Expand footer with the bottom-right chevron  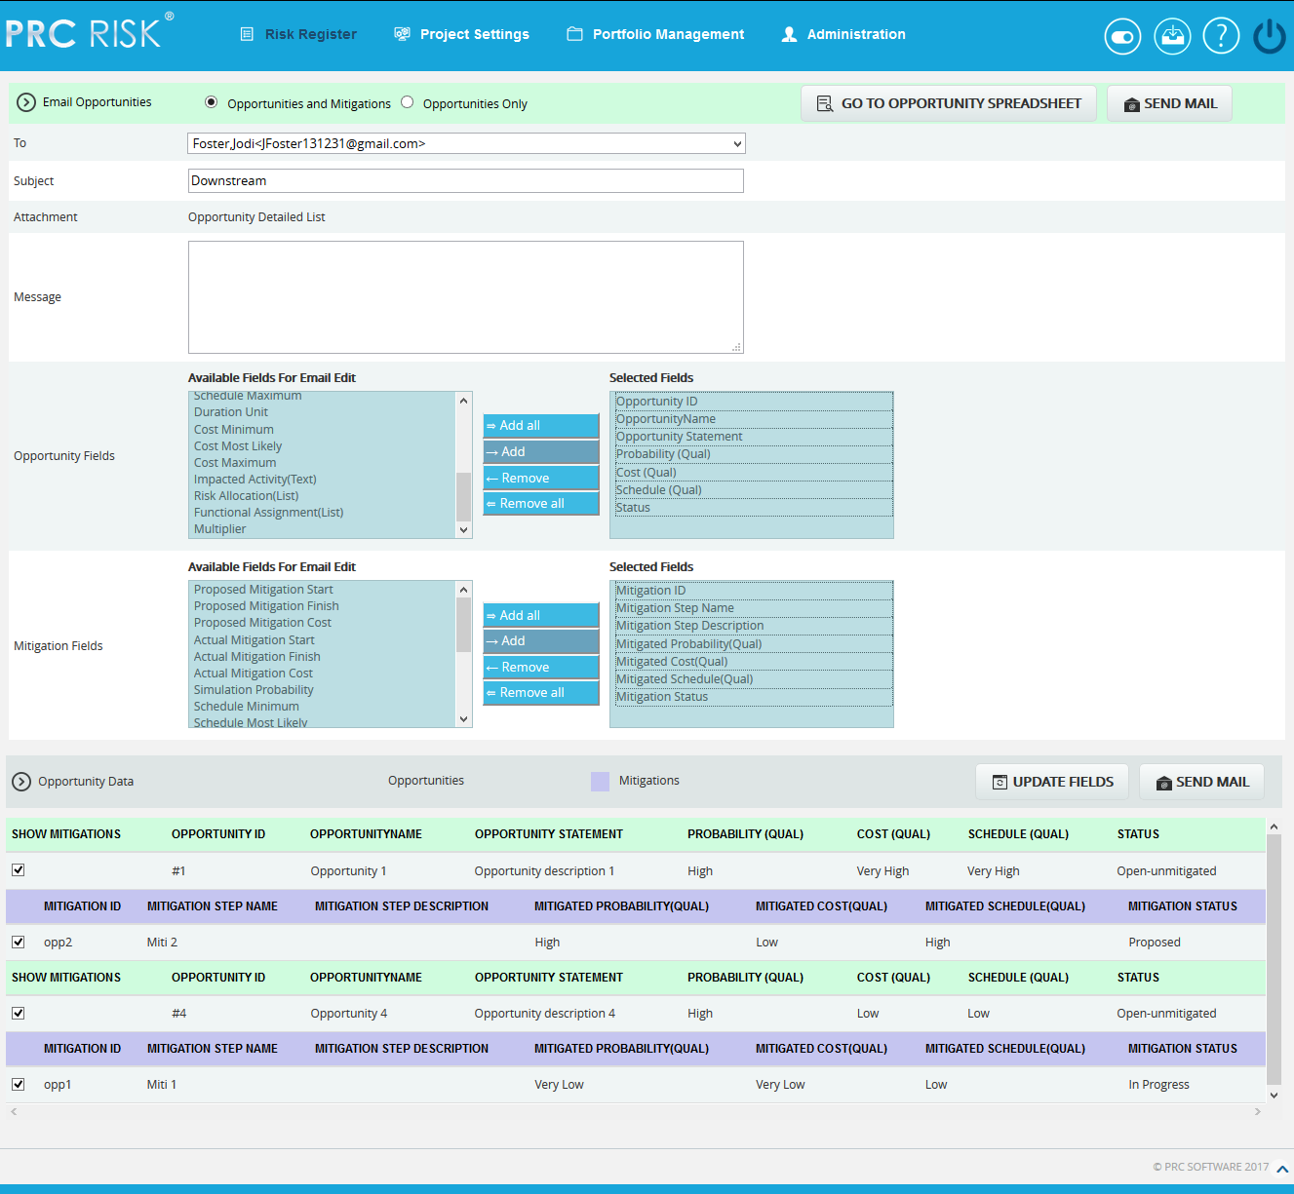[x=1282, y=1169]
